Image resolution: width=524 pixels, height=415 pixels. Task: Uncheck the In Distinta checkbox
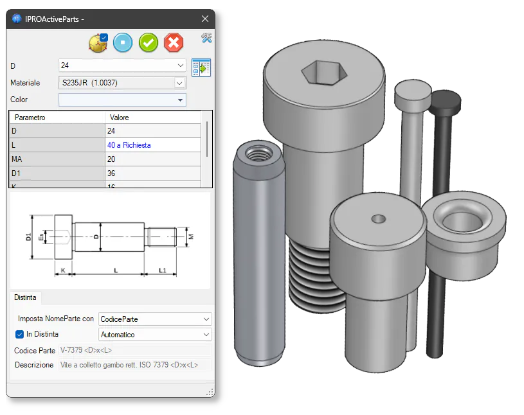click(x=19, y=334)
